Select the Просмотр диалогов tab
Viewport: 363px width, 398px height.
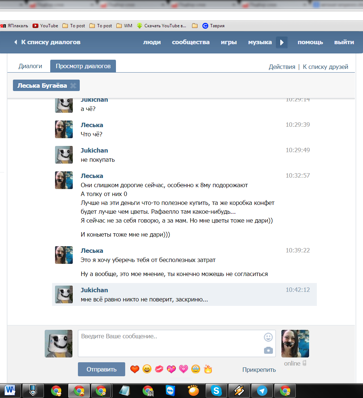pyautogui.click(x=83, y=66)
